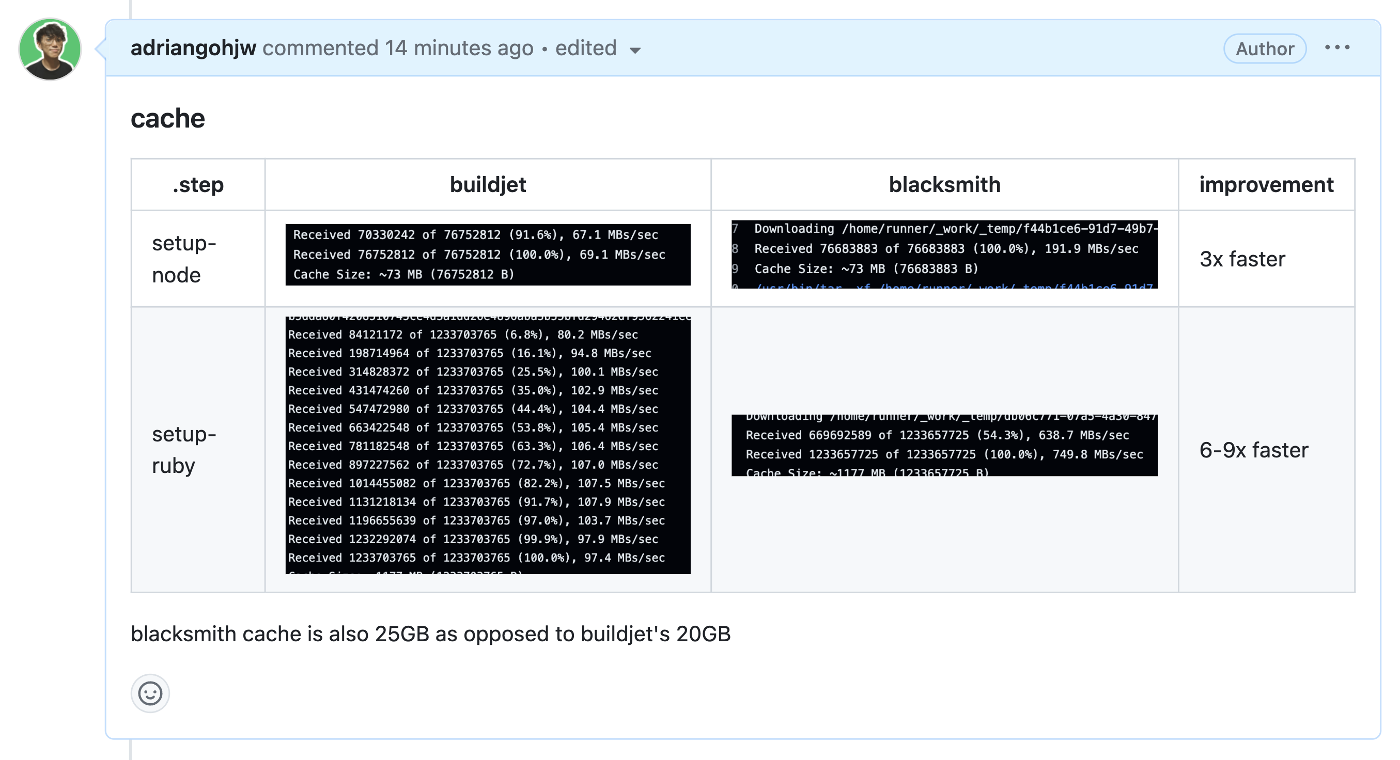1400x760 pixels.
Task: Click the 'cache' heading
Action: (x=167, y=118)
